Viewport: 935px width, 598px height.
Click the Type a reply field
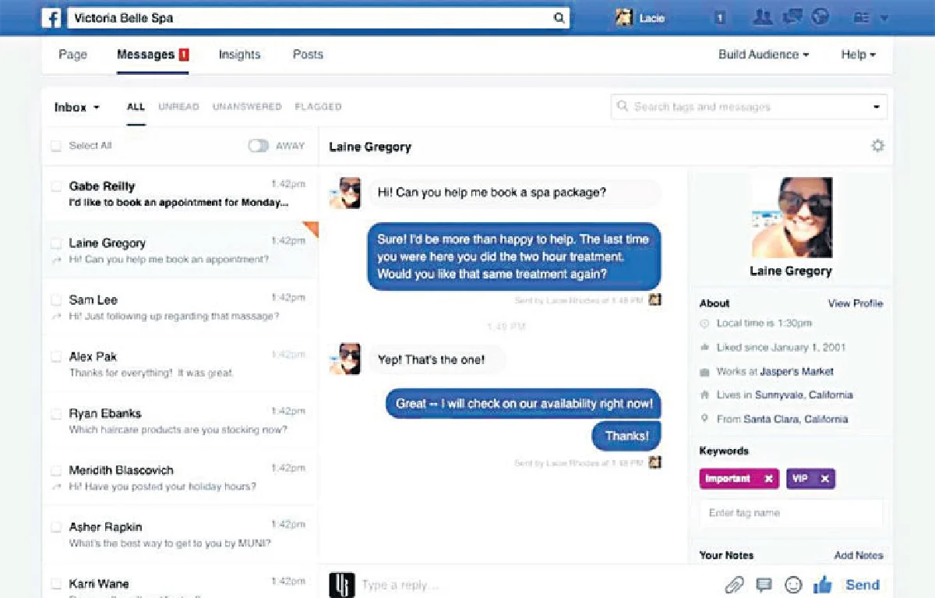point(538,585)
